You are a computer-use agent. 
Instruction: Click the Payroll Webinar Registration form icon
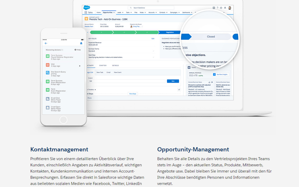(x=48, y=56)
